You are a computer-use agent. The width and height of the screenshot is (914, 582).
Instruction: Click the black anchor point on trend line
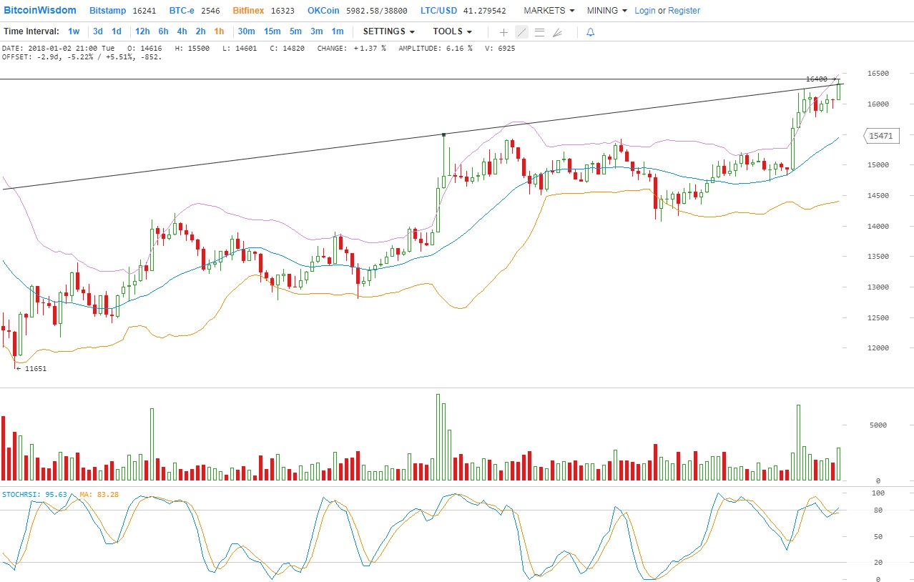[x=444, y=134]
